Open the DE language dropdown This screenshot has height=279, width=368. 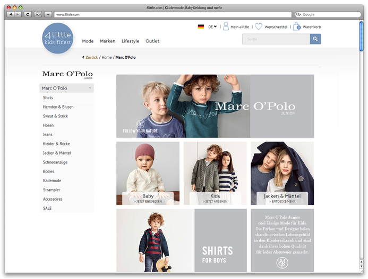click(212, 27)
